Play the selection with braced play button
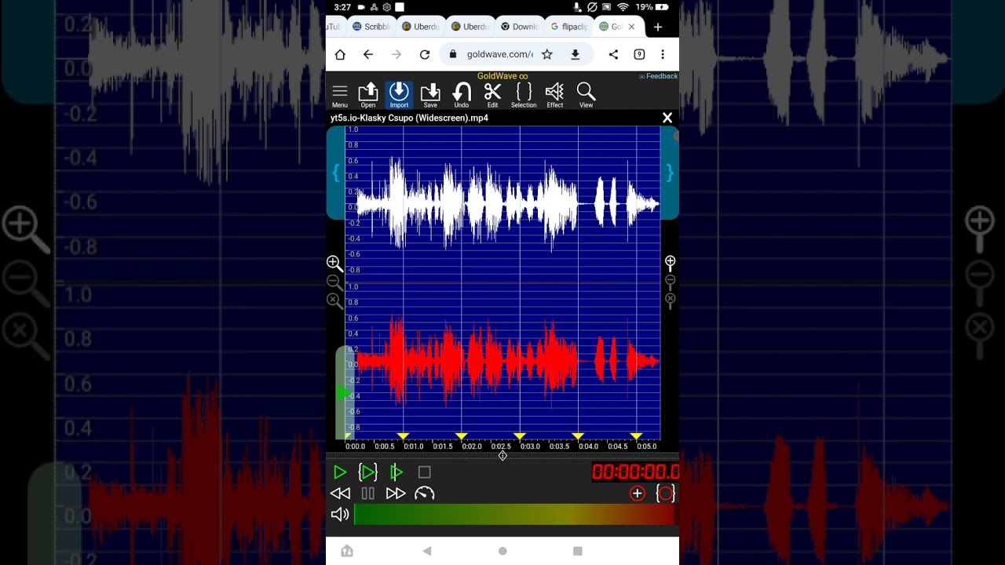Screen dimensions: 1005x565 click(368, 472)
